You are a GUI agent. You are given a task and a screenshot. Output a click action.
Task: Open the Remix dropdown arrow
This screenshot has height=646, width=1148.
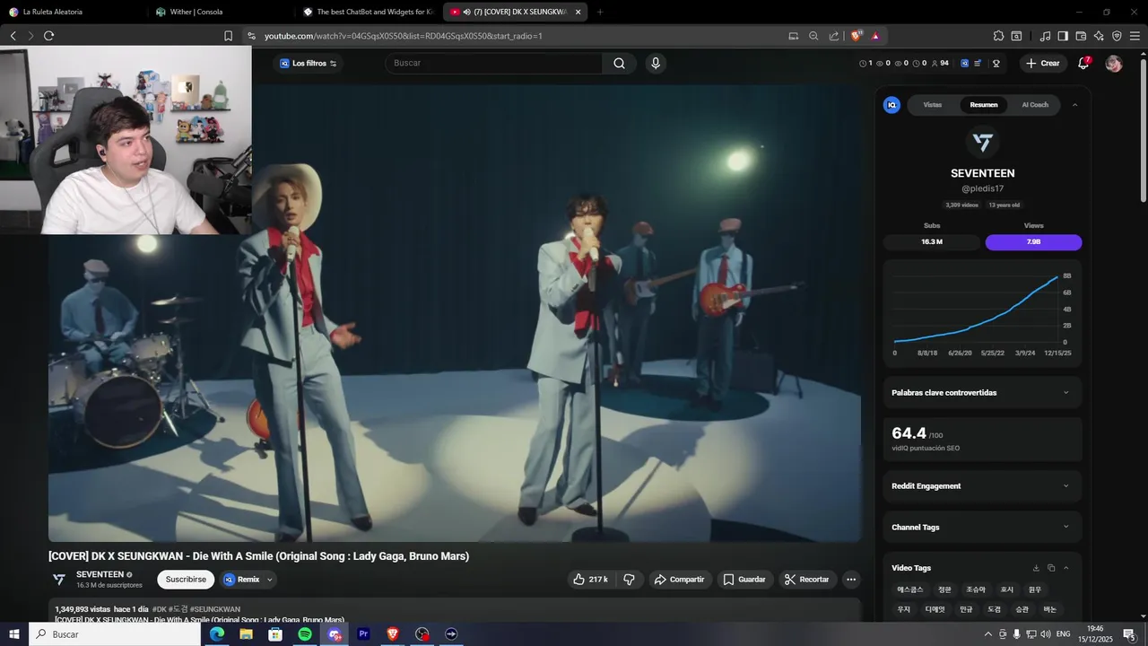269,580
